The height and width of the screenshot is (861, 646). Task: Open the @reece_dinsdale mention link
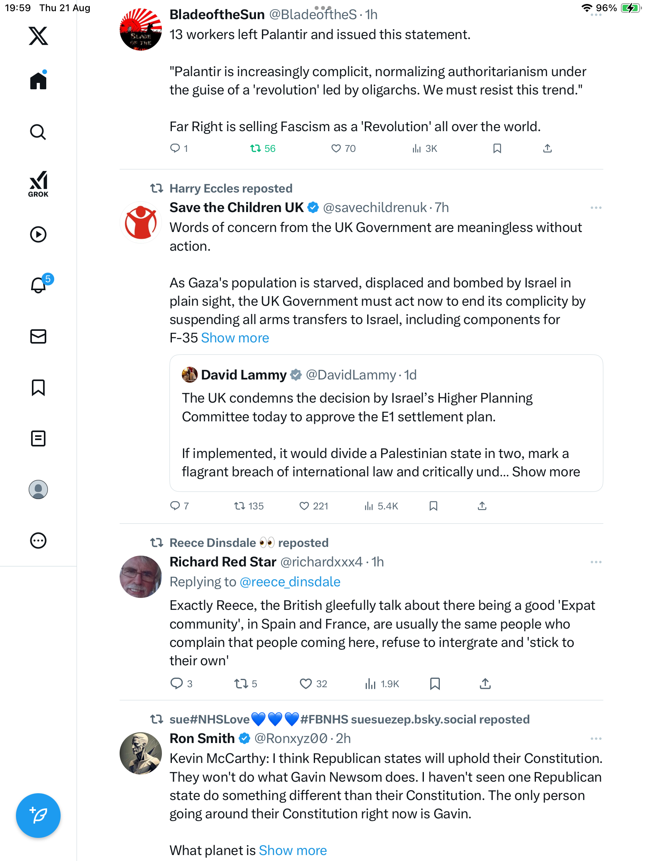coord(290,582)
